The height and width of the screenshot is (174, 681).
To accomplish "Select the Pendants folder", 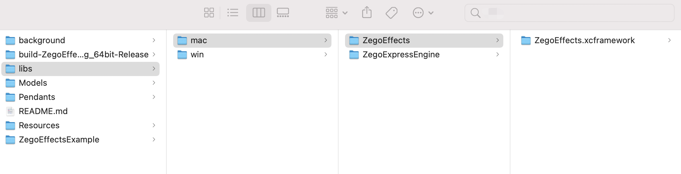I will pos(80,97).
